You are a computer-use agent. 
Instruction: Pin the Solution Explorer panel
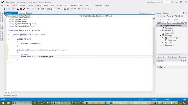(x=183, y=13)
